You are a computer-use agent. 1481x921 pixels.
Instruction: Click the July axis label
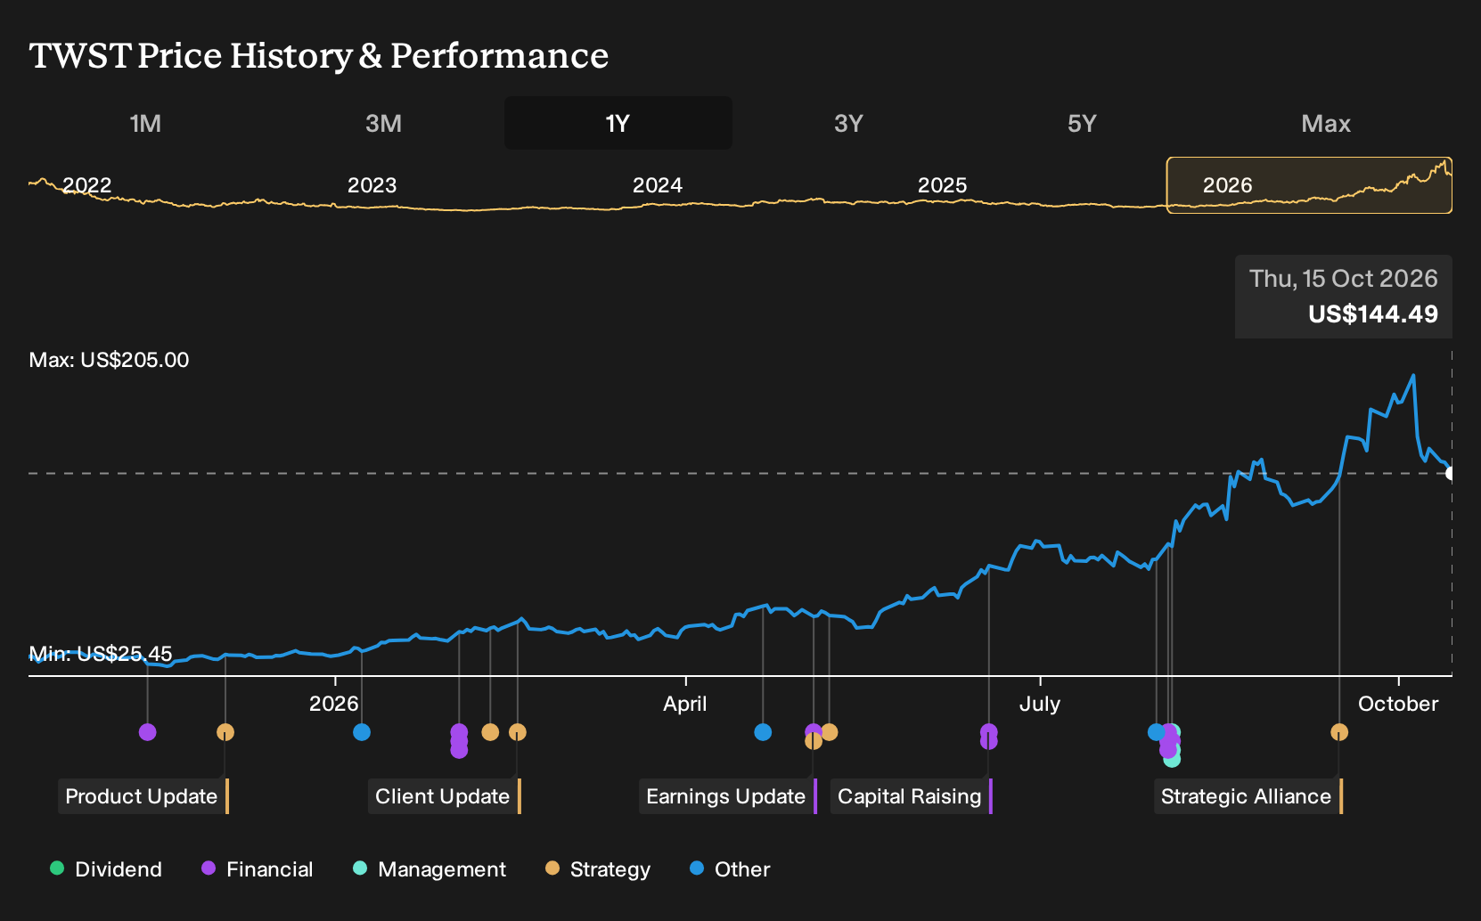tap(1040, 704)
